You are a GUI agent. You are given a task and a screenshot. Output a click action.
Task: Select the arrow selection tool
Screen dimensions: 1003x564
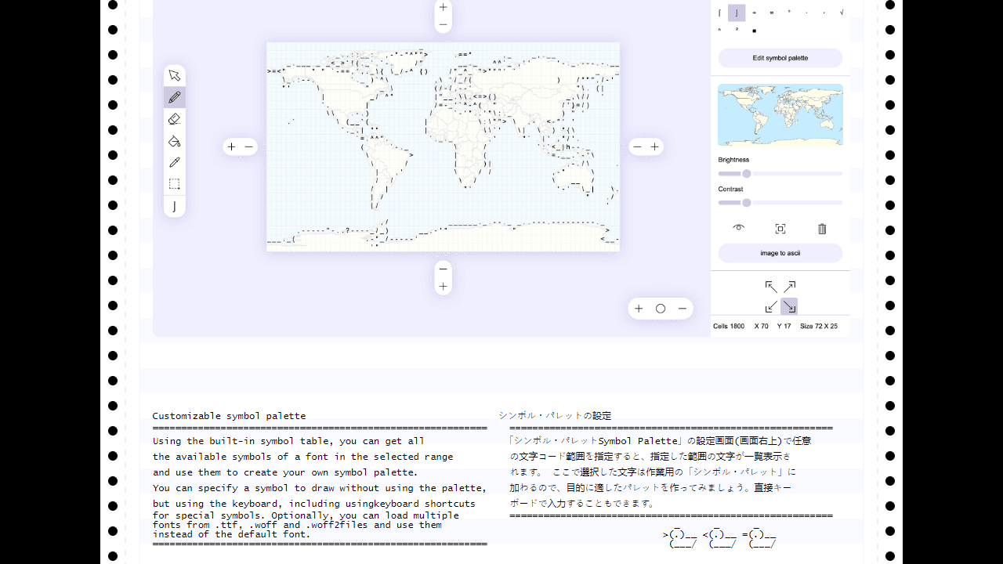pyautogui.click(x=175, y=75)
